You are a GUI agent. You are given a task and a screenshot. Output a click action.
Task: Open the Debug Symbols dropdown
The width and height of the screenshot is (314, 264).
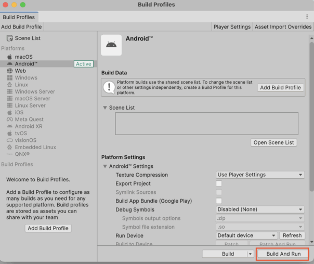[x=260, y=209]
